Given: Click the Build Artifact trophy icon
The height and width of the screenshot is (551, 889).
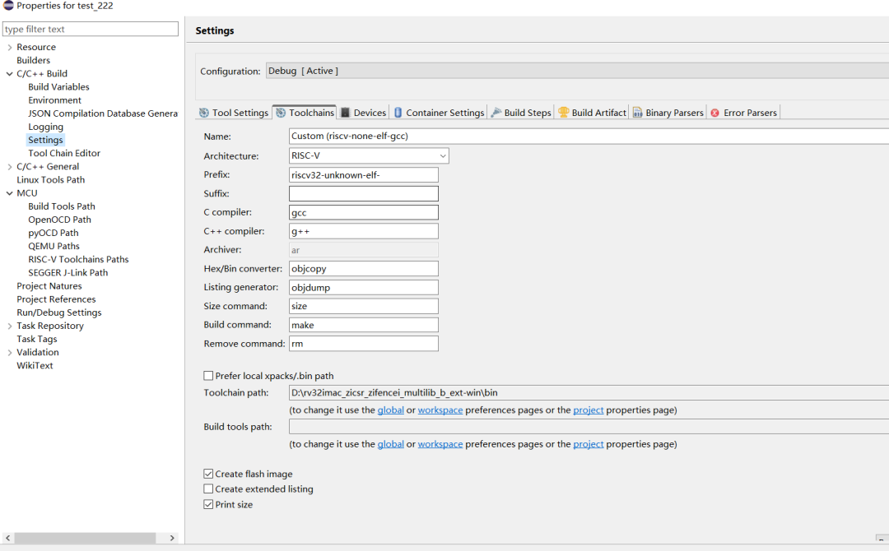Looking at the screenshot, I should pyautogui.click(x=563, y=113).
